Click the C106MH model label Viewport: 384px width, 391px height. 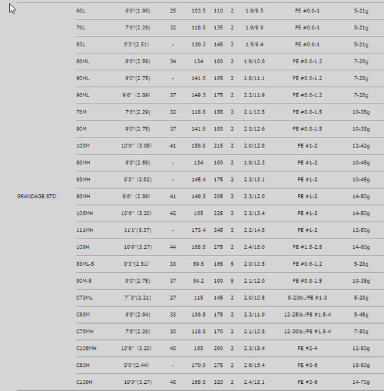[86, 349]
